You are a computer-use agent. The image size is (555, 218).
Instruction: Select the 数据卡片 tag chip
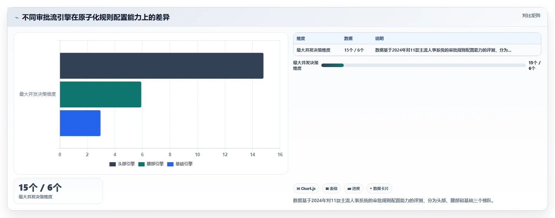(379, 189)
